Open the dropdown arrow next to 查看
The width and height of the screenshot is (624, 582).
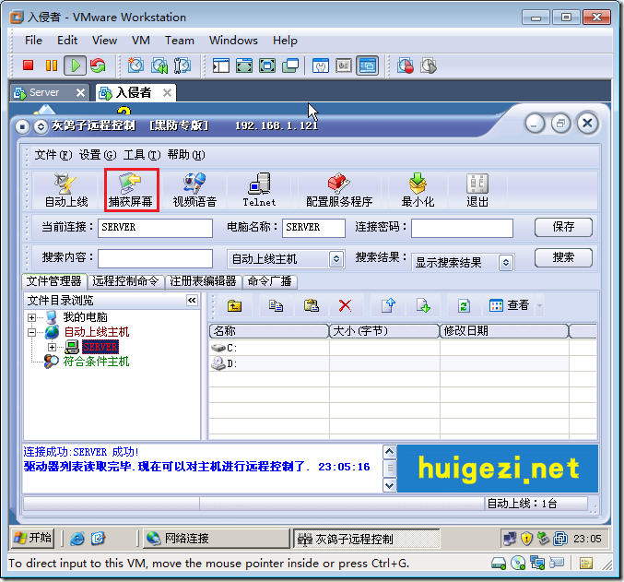click(539, 306)
